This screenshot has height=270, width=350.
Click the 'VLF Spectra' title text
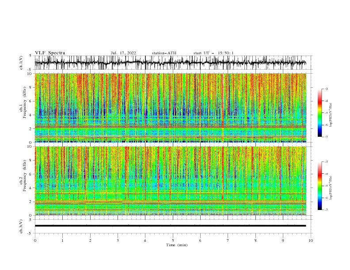[x=50, y=53]
